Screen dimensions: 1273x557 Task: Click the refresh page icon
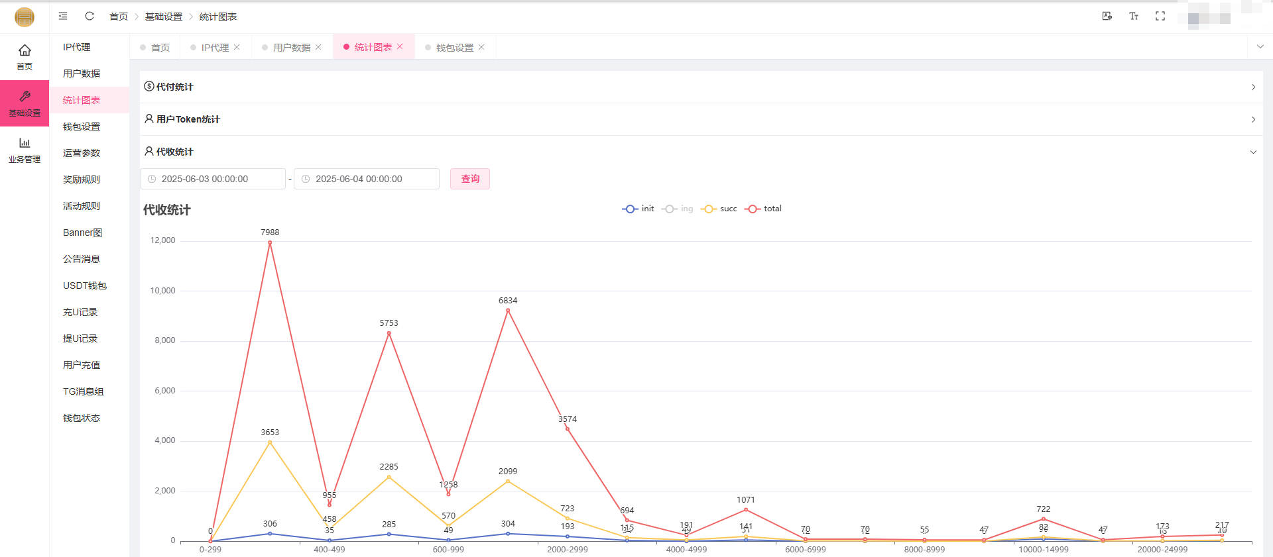click(90, 16)
